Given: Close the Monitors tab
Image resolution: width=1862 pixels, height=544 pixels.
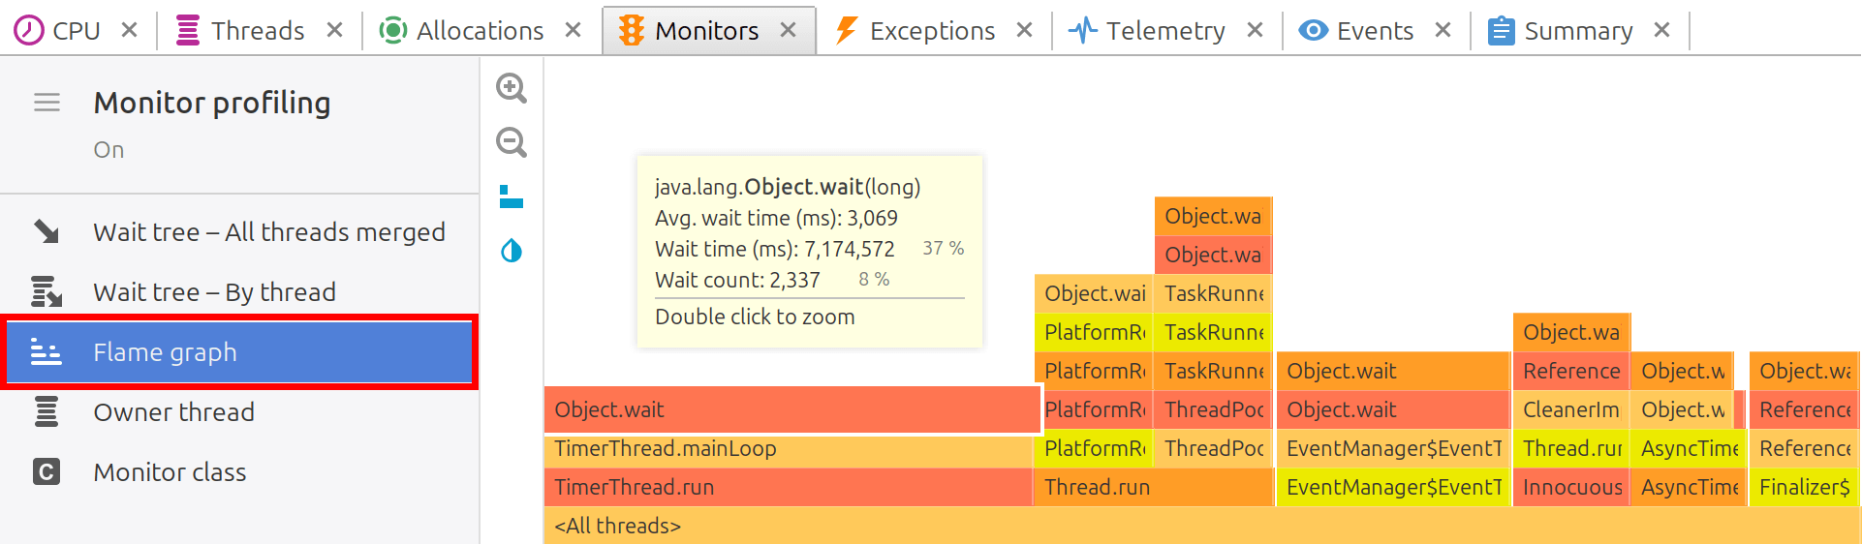Looking at the screenshot, I should [789, 30].
